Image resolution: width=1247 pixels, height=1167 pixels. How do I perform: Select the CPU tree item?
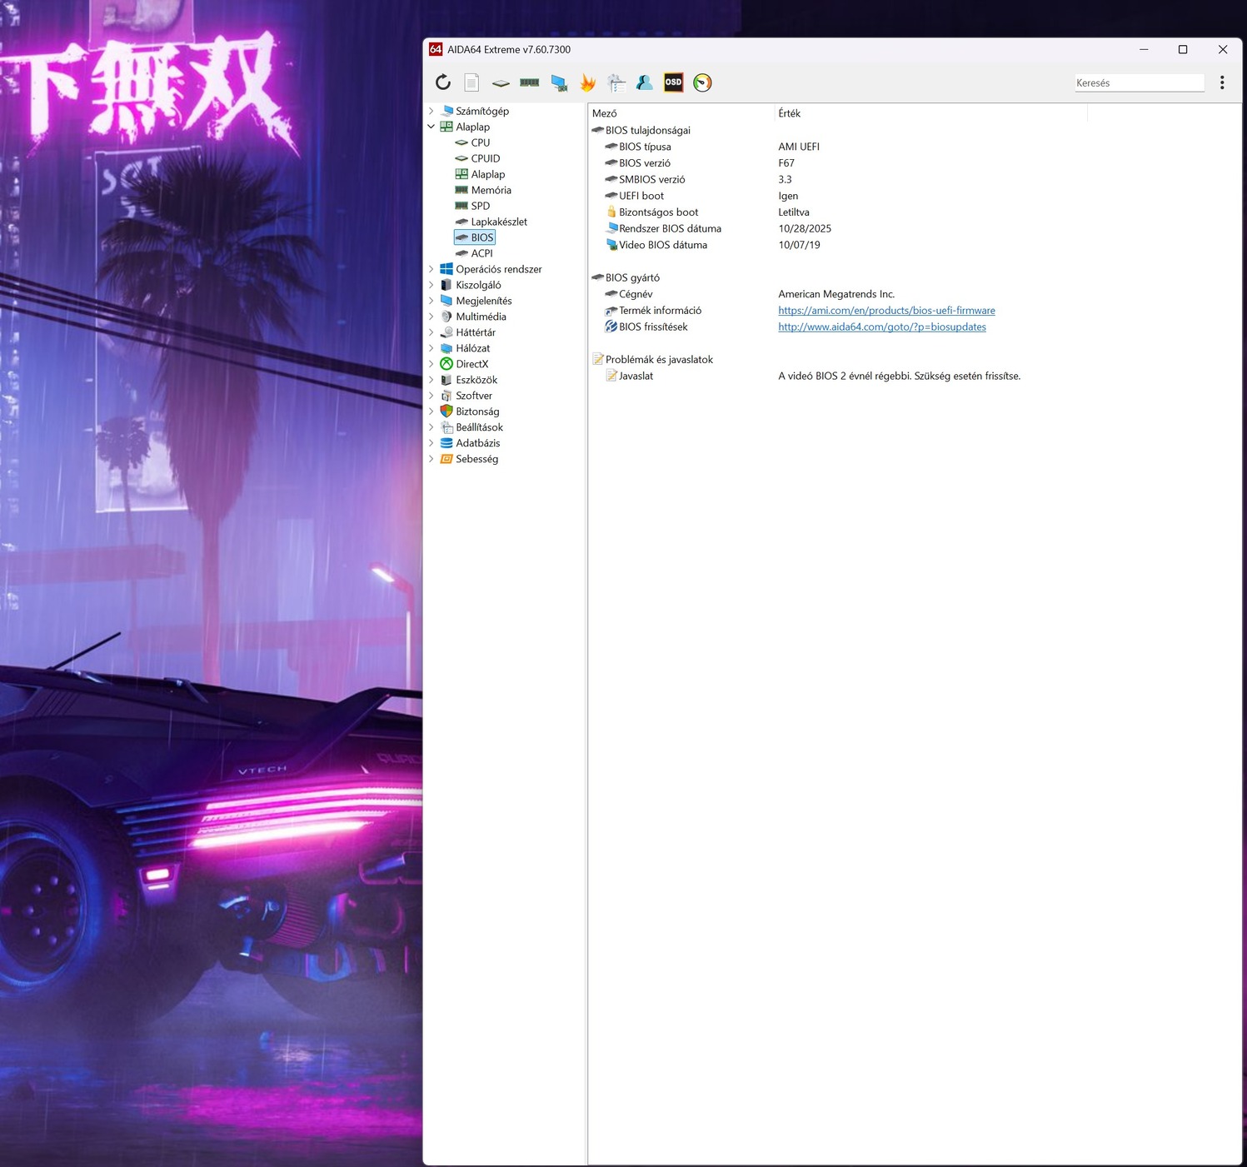click(x=481, y=142)
